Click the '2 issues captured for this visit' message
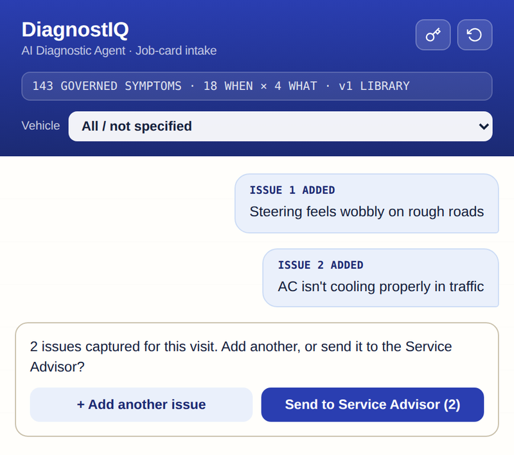The width and height of the screenshot is (514, 455). (x=241, y=357)
